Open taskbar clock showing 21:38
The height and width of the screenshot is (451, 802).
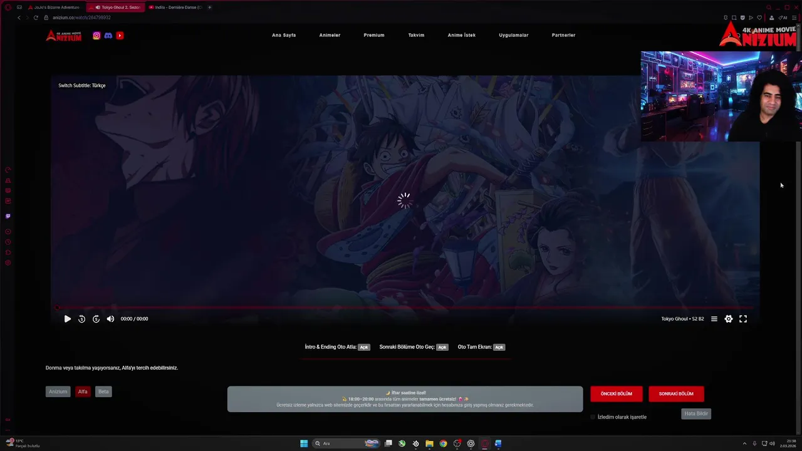coord(788,443)
